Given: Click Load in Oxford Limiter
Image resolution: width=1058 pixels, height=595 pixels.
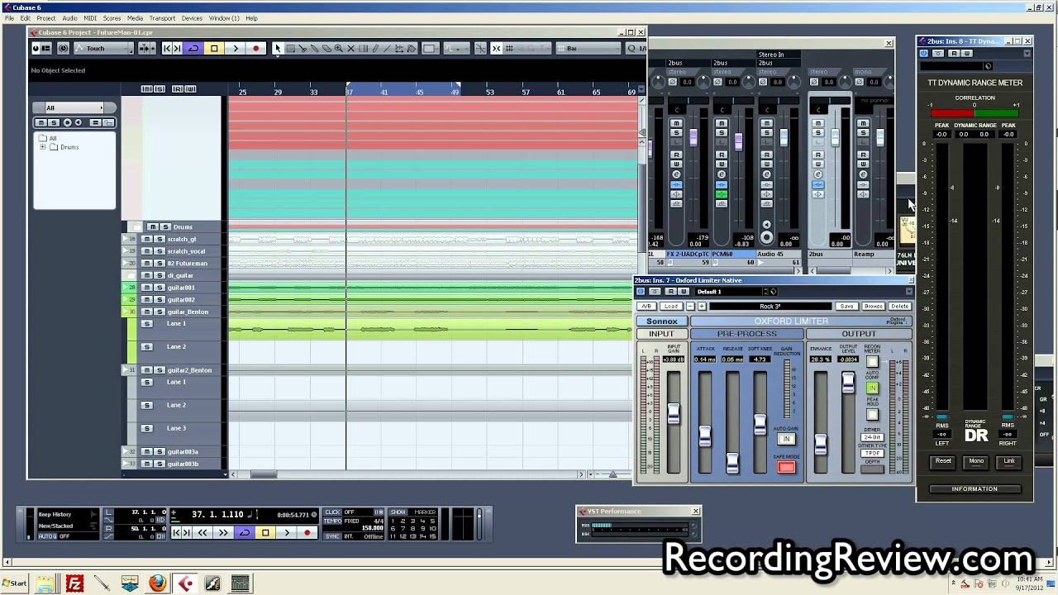Looking at the screenshot, I should click(670, 306).
